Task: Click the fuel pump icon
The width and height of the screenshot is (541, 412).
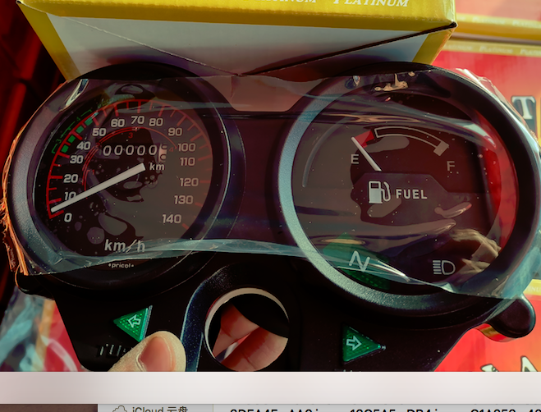Action: pos(379,193)
